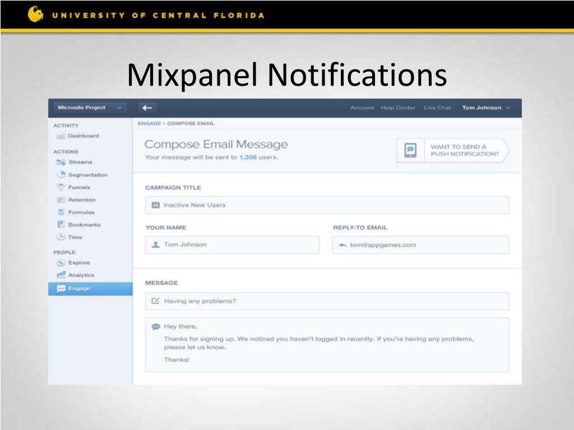Click the back arrow button
The height and width of the screenshot is (430, 574).
(147, 107)
